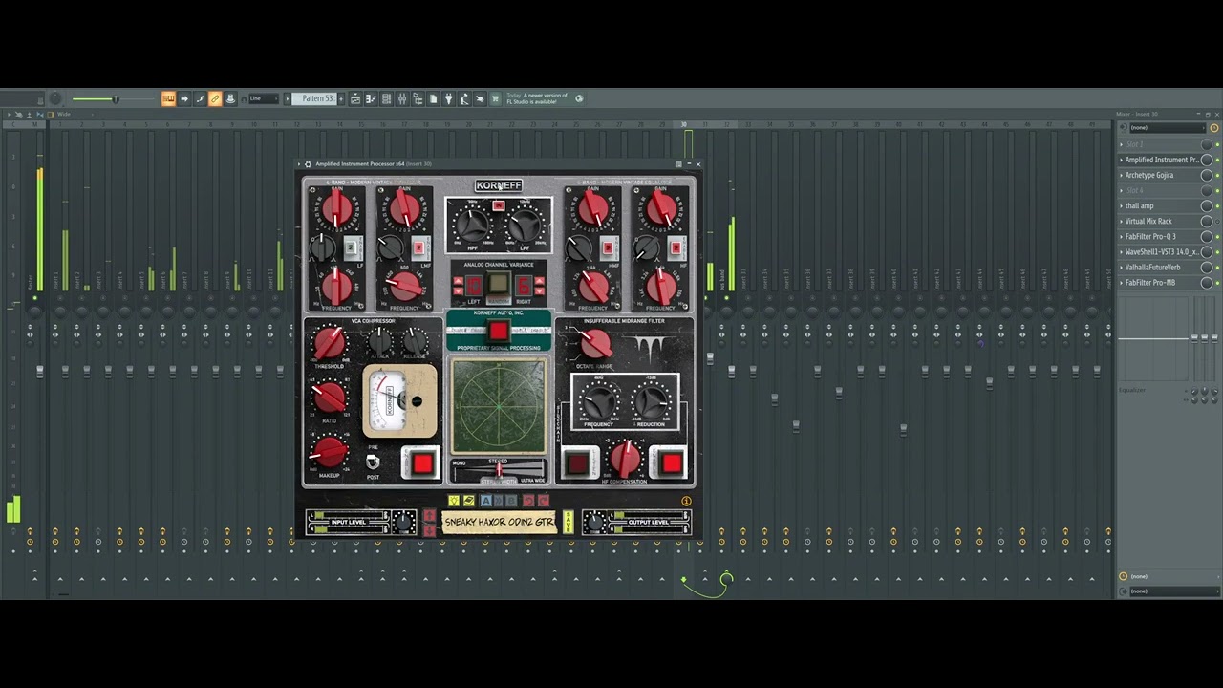
Task: Click the Korneff logo badge
Action: [x=499, y=185]
